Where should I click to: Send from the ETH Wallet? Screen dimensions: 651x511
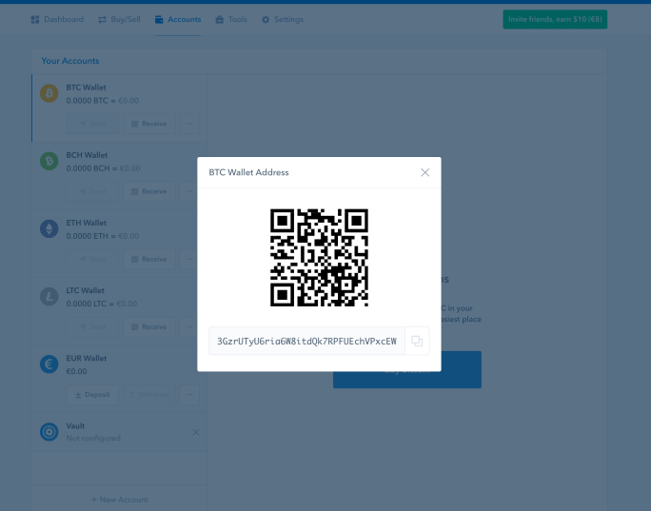92,259
